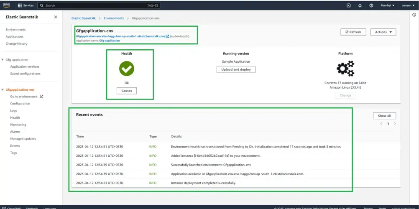Open the Actions dropdown

[x=383, y=32]
